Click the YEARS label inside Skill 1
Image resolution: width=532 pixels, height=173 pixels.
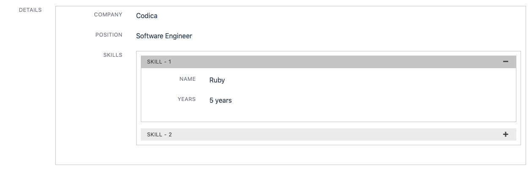(x=186, y=99)
